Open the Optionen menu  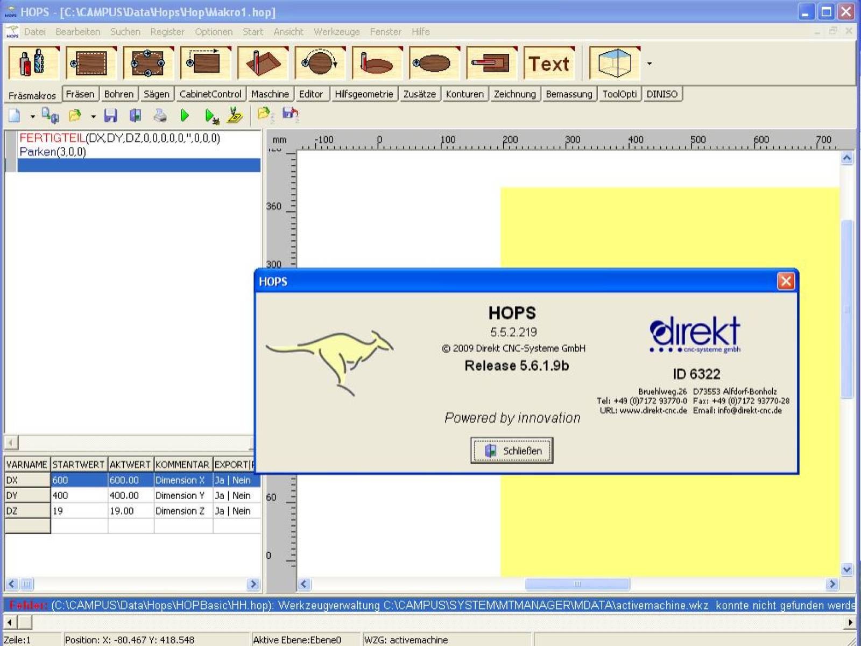[214, 32]
